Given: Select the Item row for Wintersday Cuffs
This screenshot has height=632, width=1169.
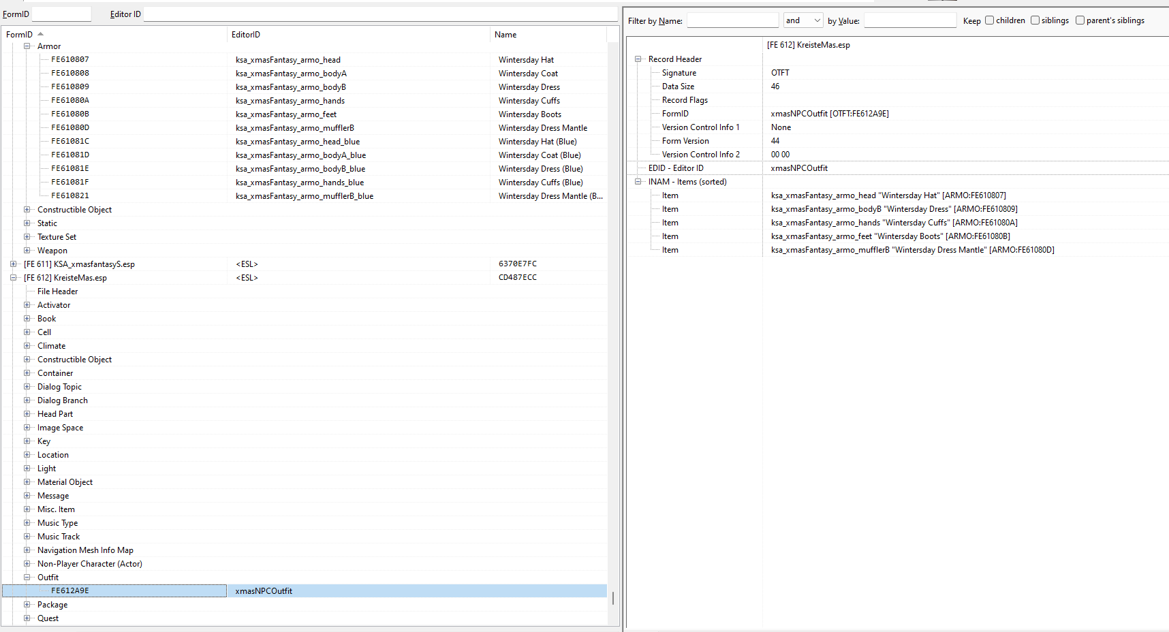Looking at the screenshot, I should 898,223.
